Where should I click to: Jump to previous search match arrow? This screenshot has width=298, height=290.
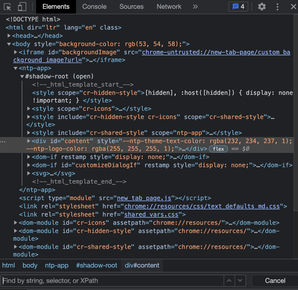coord(229,280)
